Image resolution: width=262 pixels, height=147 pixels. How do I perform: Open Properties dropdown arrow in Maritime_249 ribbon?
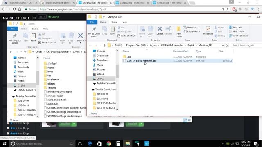(208, 36)
